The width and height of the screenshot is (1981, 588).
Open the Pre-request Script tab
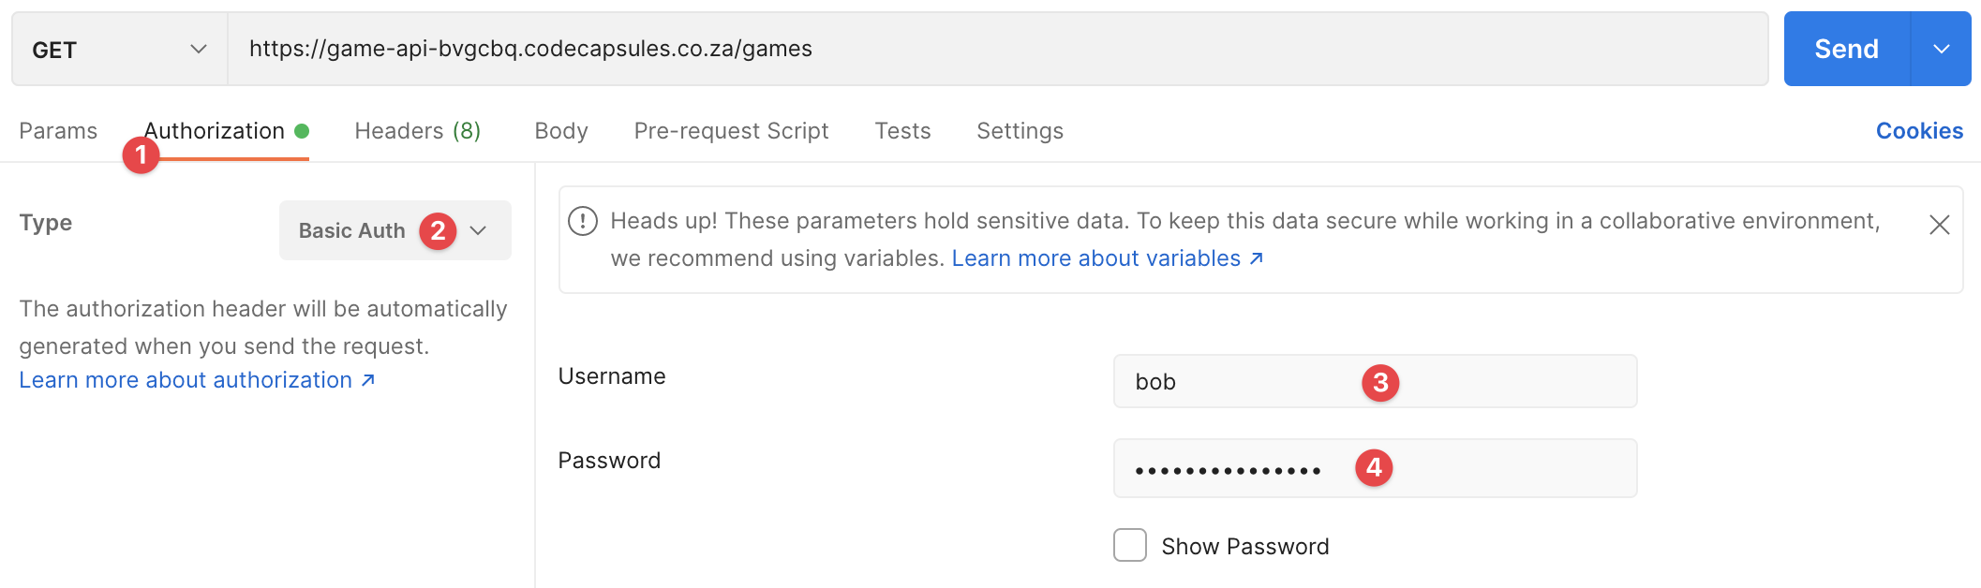(731, 131)
